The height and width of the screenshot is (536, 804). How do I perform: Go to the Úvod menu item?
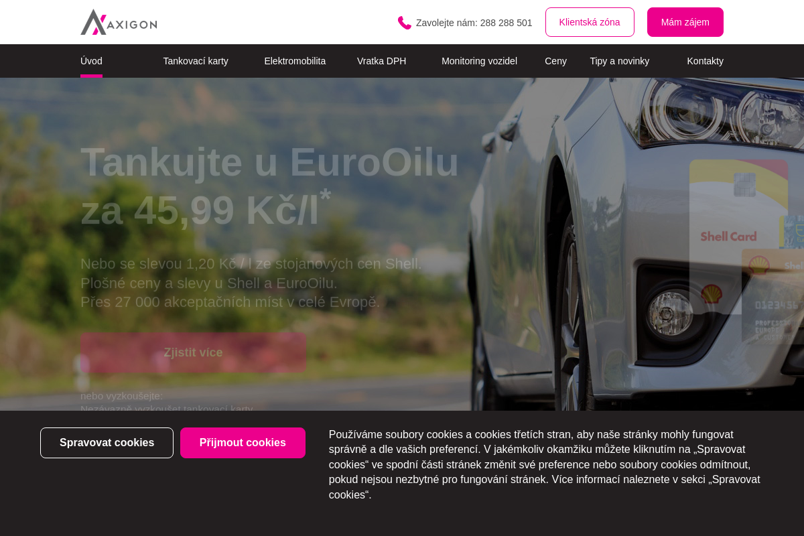[91, 61]
